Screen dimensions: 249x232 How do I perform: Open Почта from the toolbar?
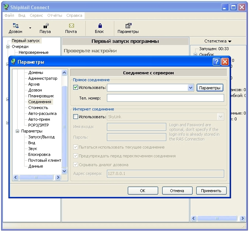[71, 25]
